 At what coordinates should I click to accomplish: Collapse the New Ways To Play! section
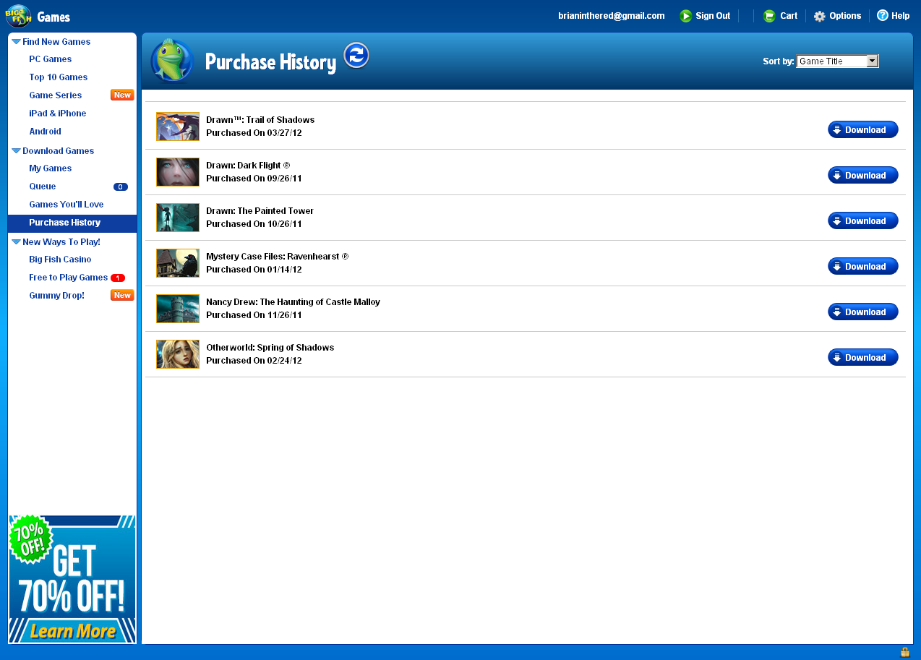point(16,242)
